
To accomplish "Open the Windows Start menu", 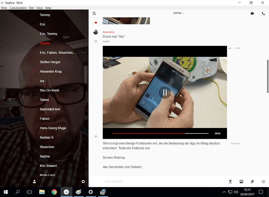I will (6, 192).
